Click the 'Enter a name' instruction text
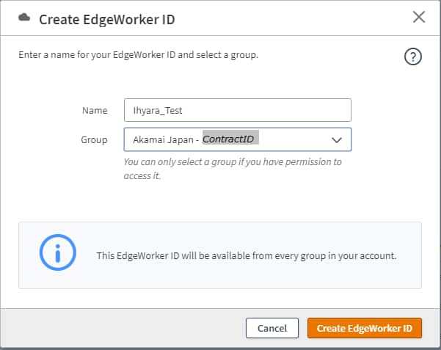441x350 pixels. click(x=137, y=54)
